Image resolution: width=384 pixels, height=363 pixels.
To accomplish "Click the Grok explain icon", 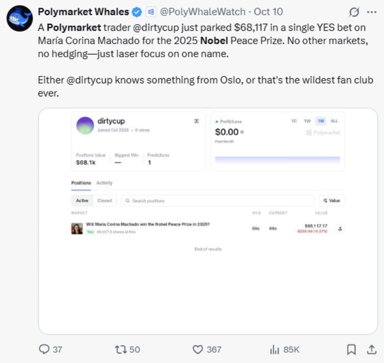I will pyautogui.click(x=353, y=12).
